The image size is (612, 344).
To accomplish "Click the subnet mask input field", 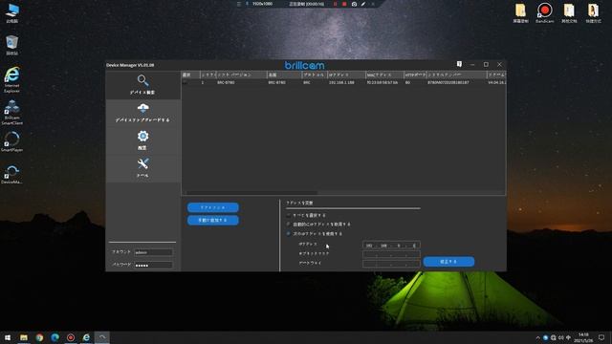I will point(391,254).
